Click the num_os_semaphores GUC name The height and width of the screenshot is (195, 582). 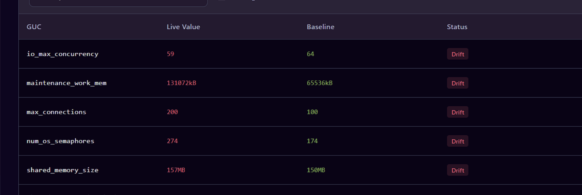point(60,141)
